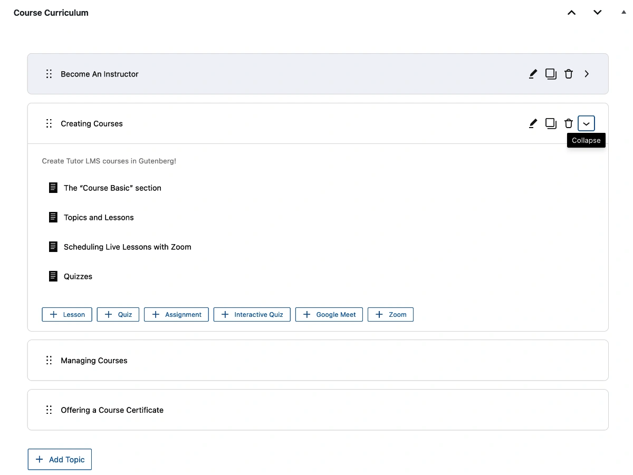Image resolution: width=633 pixels, height=475 pixels.
Task: Duplicate the Become An Instructor topic
Action: click(x=551, y=74)
